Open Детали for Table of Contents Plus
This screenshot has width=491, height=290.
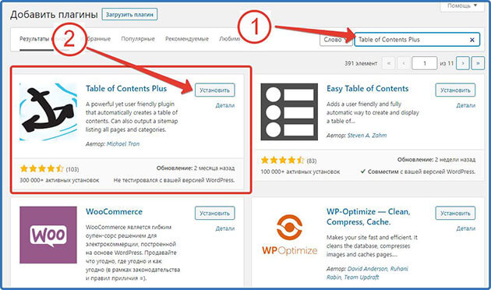tap(225, 105)
